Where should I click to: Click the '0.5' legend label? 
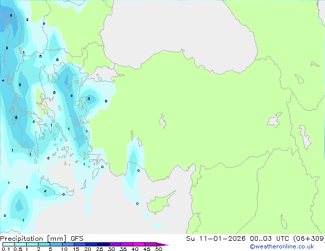tap(18, 249)
